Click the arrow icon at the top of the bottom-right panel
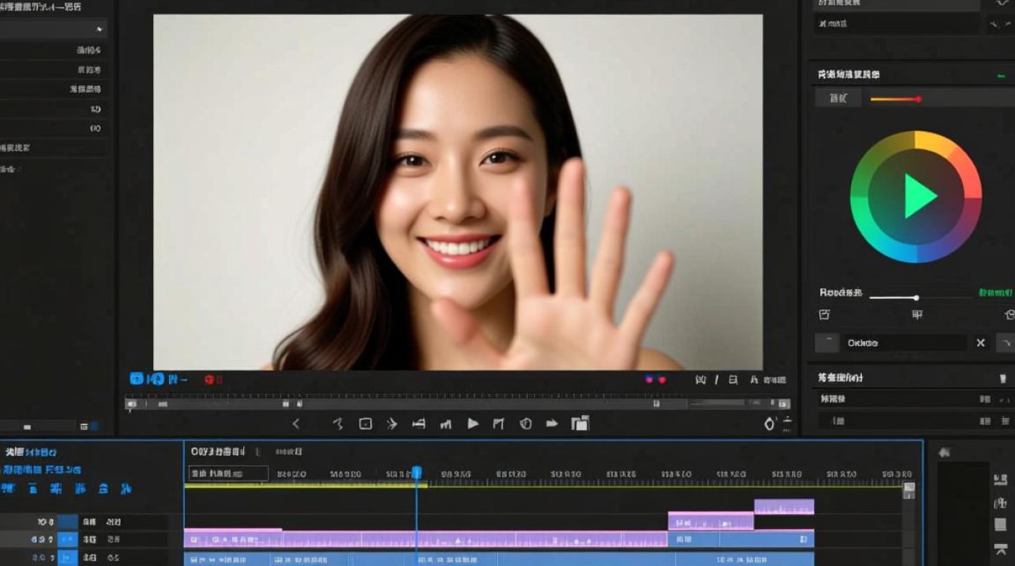Image resolution: width=1015 pixels, height=566 pixels. (x=943, y=453)
